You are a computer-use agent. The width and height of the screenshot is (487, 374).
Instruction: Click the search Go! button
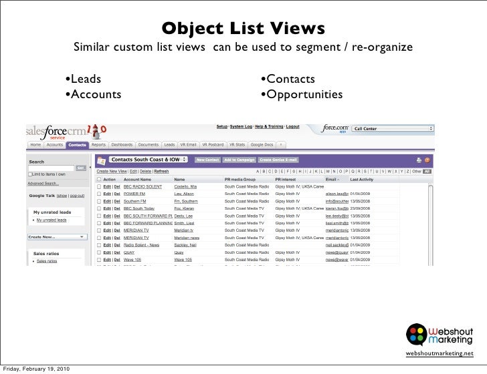[81, 168]
